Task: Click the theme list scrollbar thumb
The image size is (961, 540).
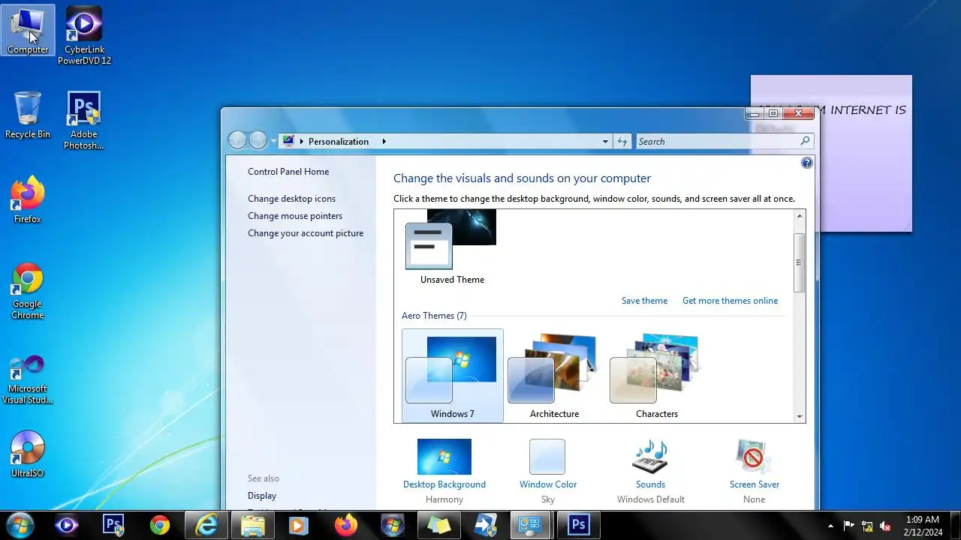Action: tap(800, 262)
